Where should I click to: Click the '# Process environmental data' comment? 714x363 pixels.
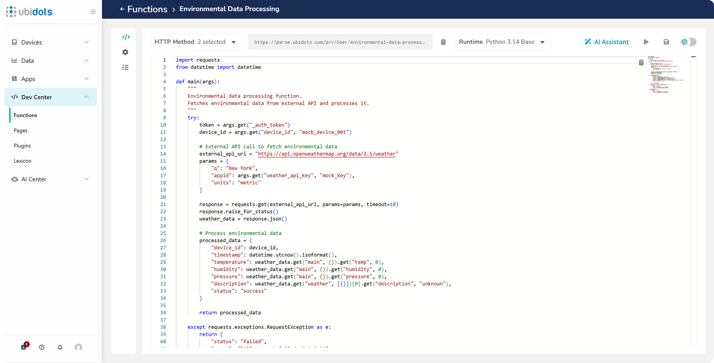[x=240, y=233]
